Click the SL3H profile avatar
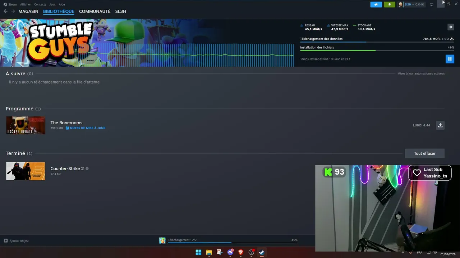Image resolution: width=460 pixels, height=258 pixels. click(x=401, y=4)
